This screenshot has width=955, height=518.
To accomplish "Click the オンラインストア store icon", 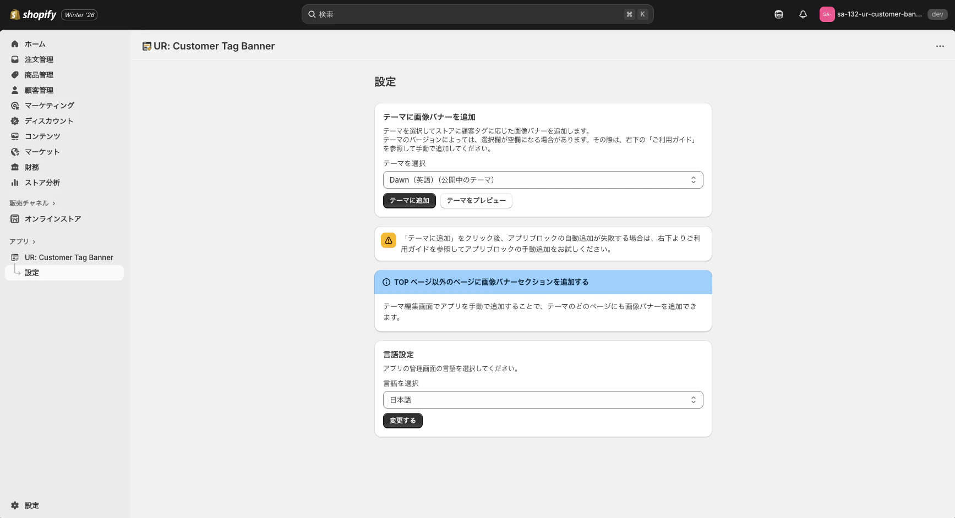I will click(x=15, y=219).
